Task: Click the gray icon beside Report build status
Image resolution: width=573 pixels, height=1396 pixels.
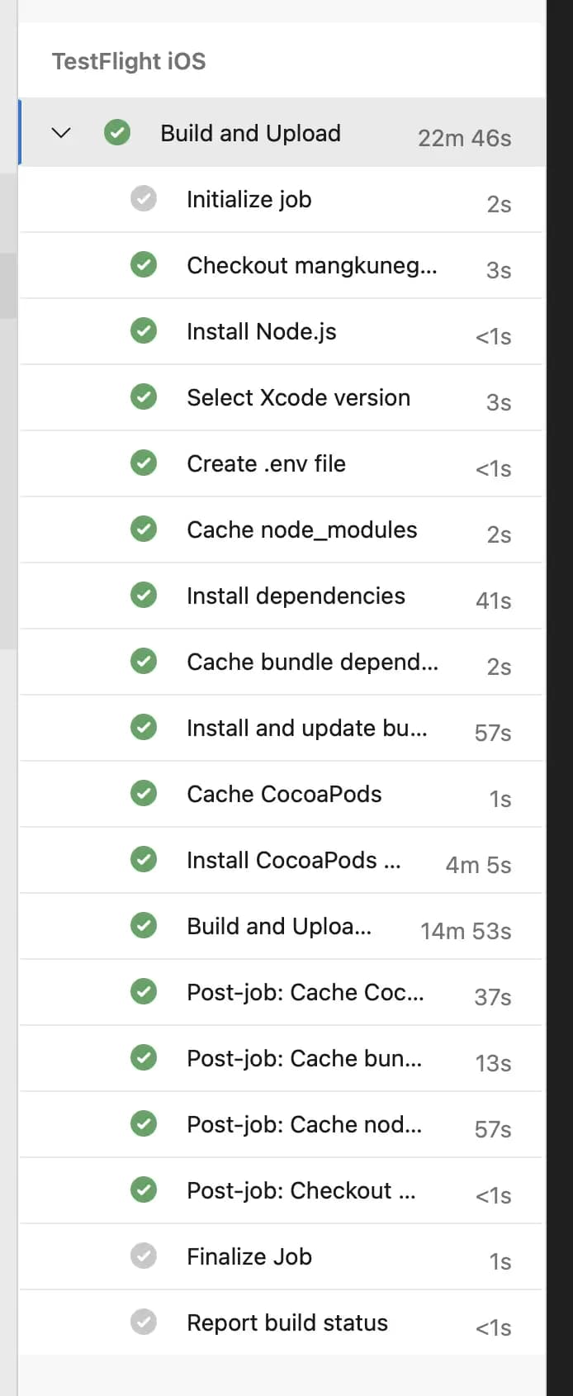Action: point(144,1322)
